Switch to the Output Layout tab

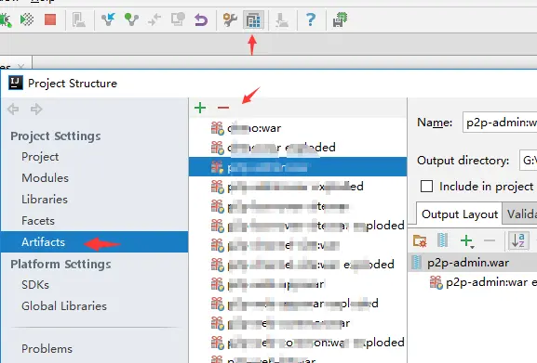pos(460,214)
